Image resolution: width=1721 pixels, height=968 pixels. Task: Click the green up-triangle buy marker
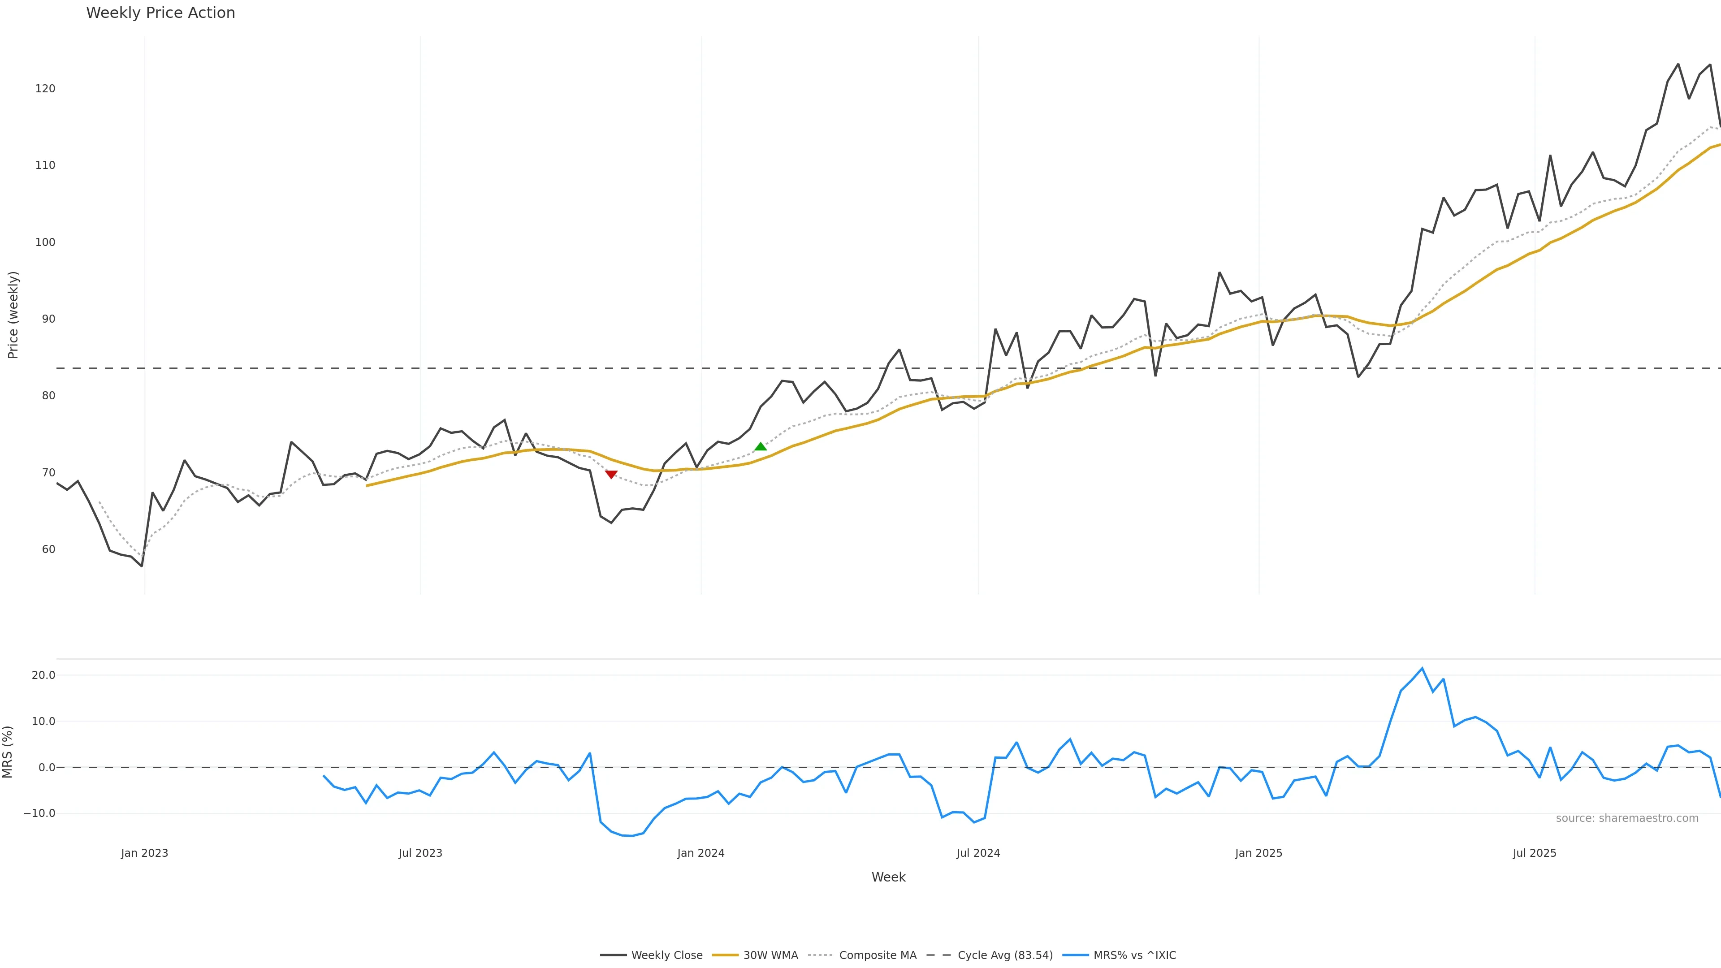coord(760,446)
